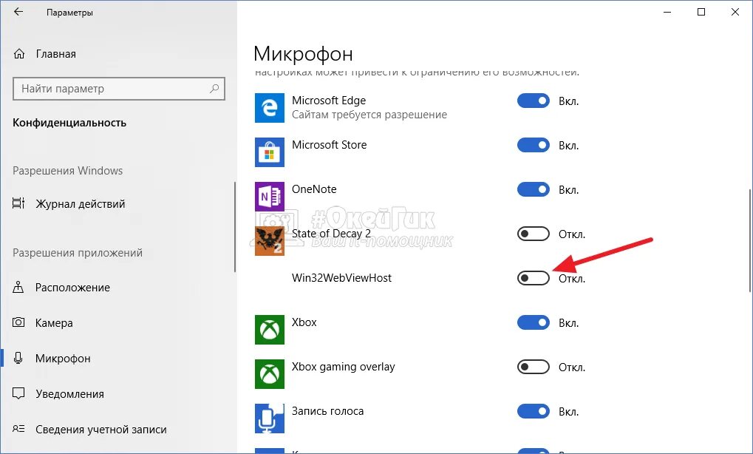
Task: Minimize the Параметры window
Action: (x=667, y=12)
